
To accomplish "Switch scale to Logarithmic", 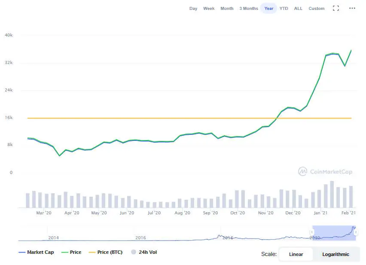I will [335, 254].
